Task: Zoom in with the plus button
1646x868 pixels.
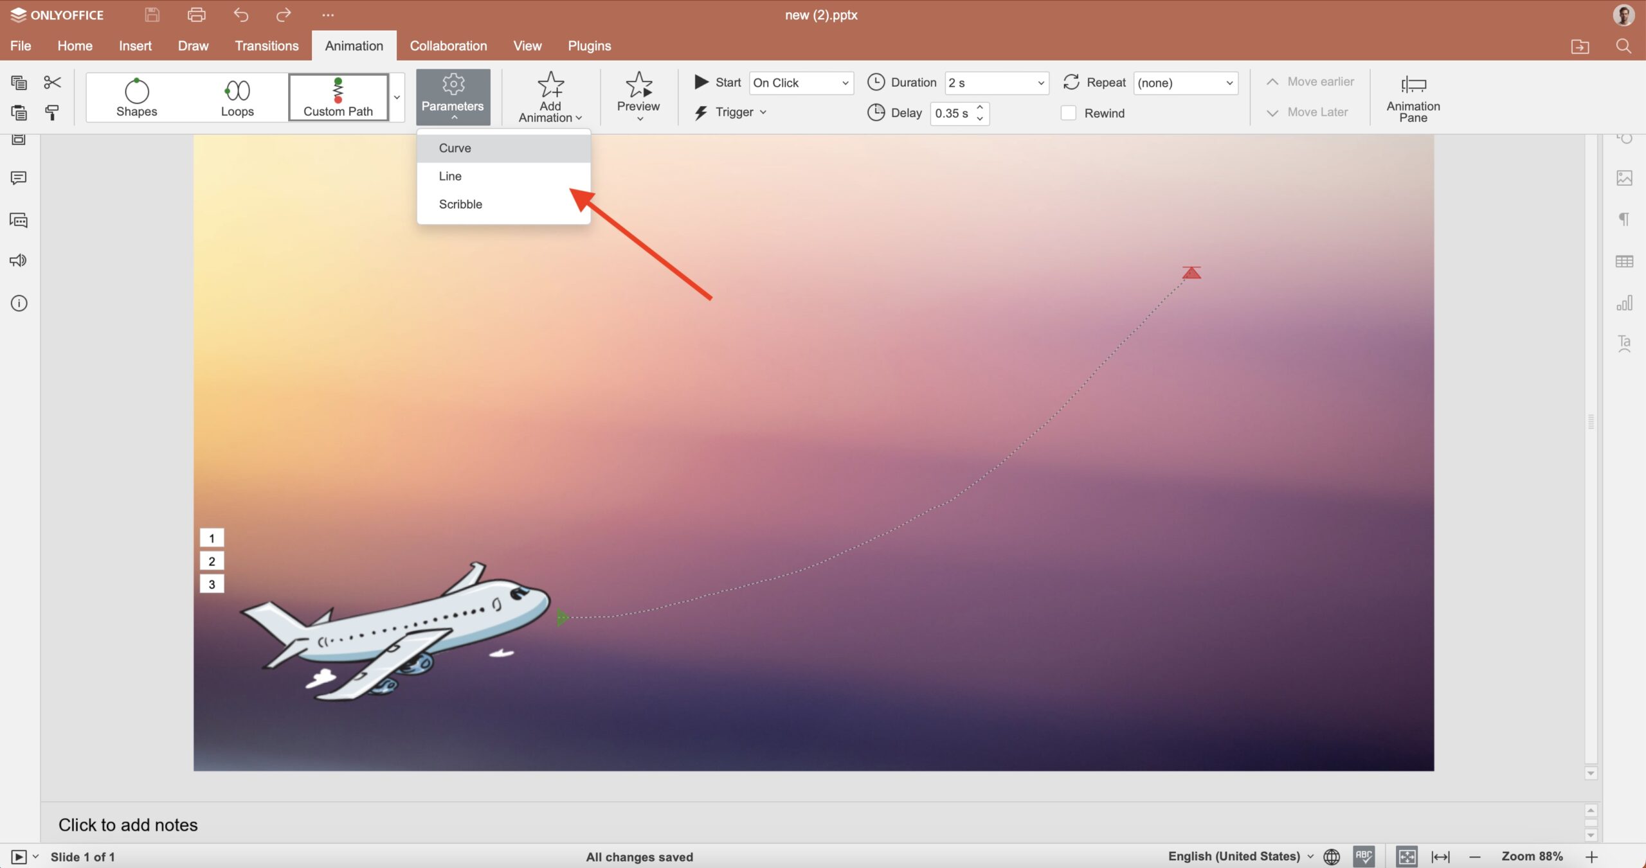Action: pos(1591,856)
